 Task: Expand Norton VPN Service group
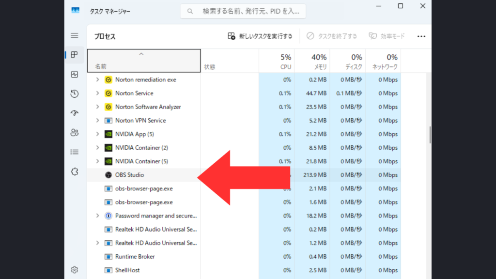[x=97, y=121]
